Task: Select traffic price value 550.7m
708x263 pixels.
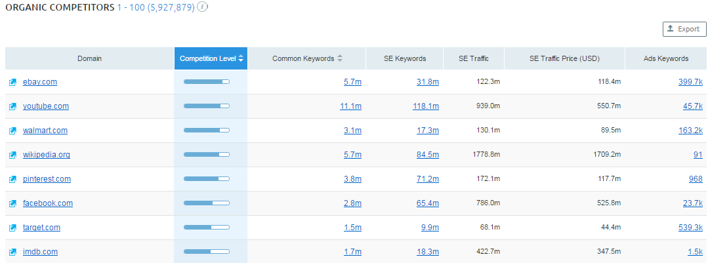Action: click(x=609, y=106)
